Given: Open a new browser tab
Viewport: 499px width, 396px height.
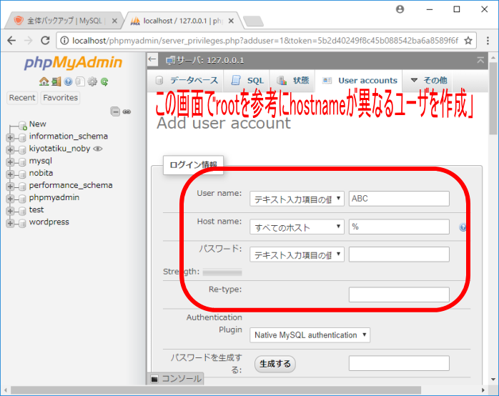Looking at the screenshot, I should (x=253, y=21).
